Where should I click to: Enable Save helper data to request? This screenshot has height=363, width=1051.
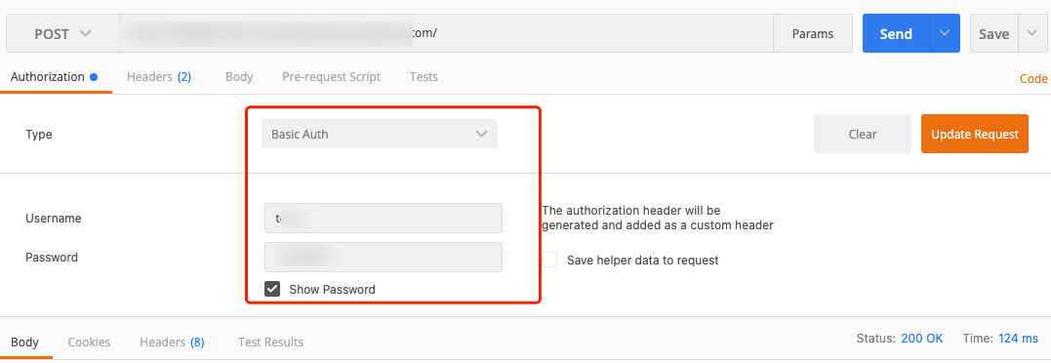click(x=549, y=260)
